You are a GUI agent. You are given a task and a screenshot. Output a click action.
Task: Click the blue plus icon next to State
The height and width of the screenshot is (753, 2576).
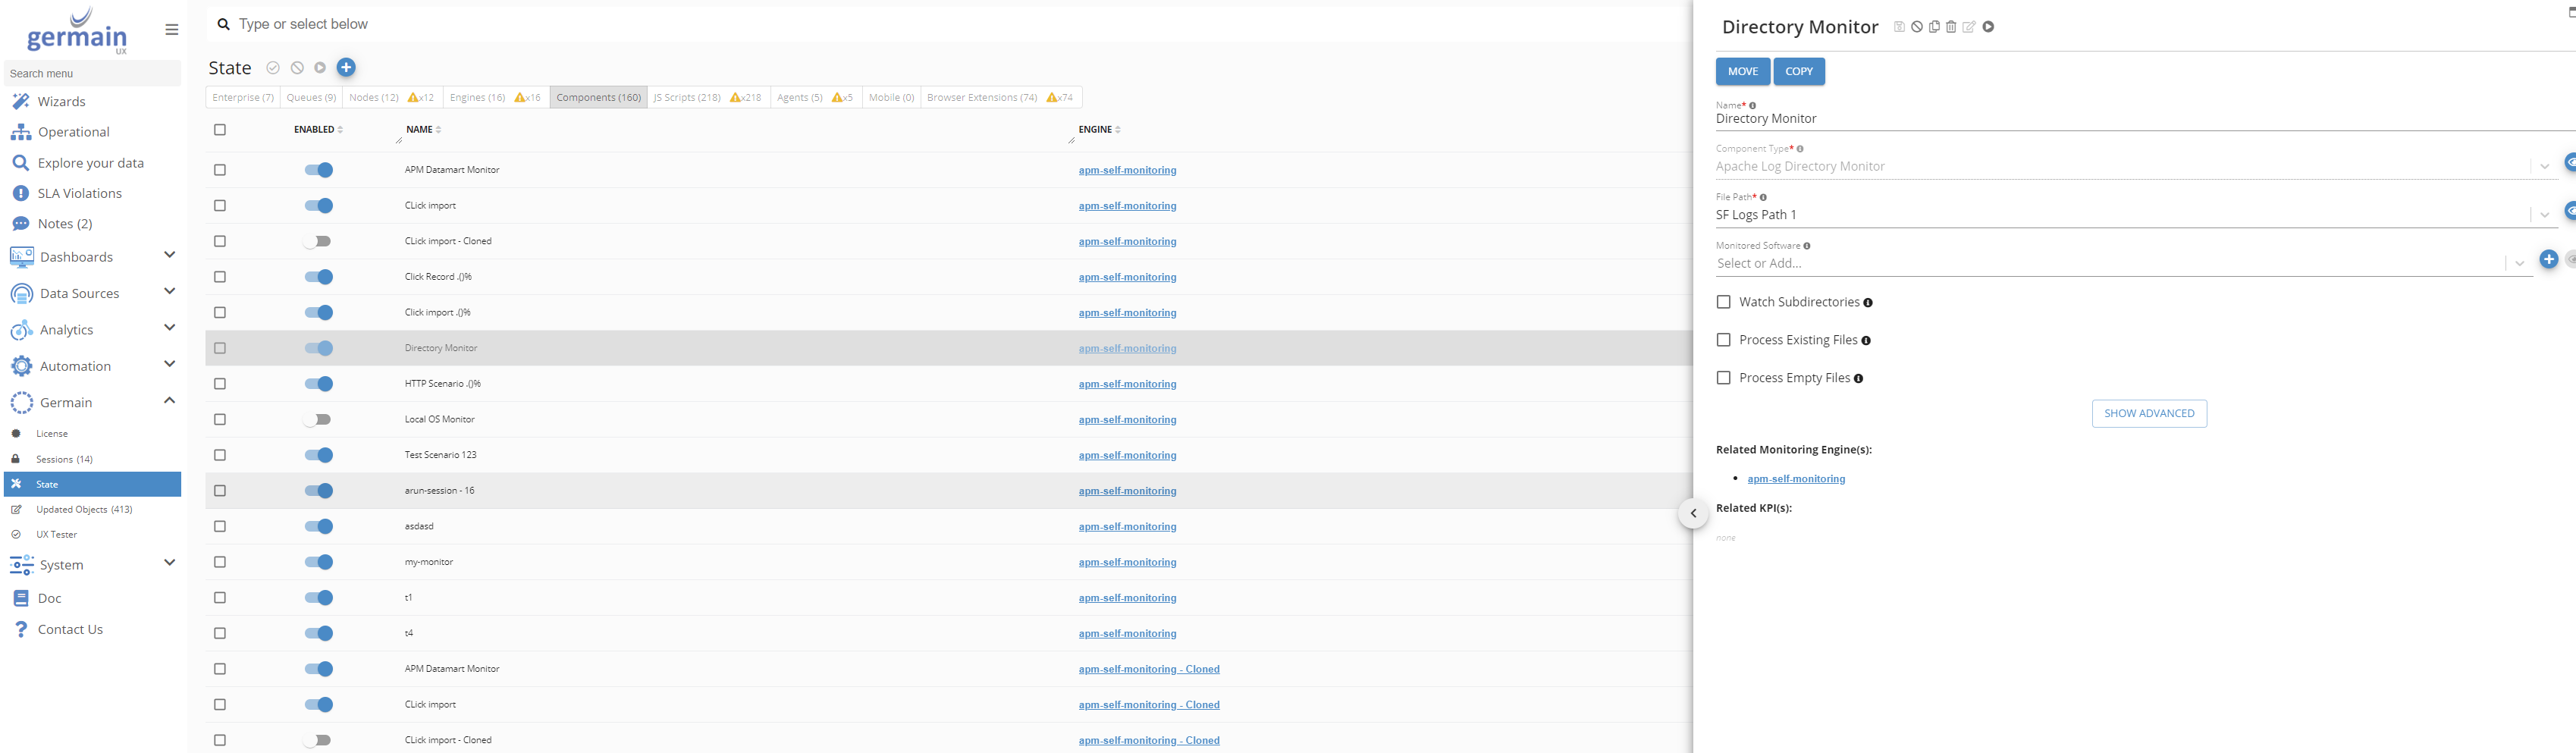pos(346,68)
